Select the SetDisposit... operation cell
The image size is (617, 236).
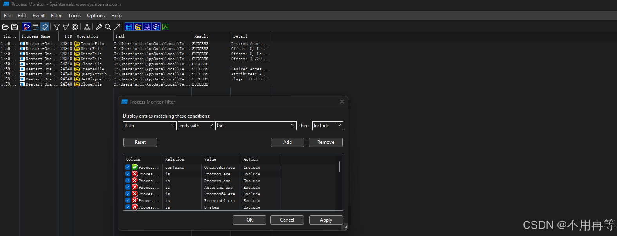point(96,79)
